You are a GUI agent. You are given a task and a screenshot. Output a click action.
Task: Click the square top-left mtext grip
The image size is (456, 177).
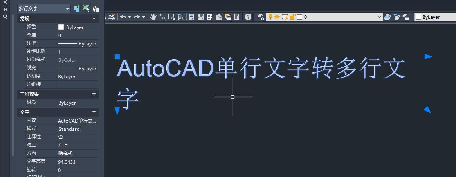pos(117,56)
